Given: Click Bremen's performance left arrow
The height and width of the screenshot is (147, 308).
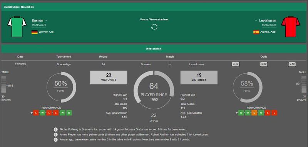Looking at the screenshot, I should tap(32, 113).
